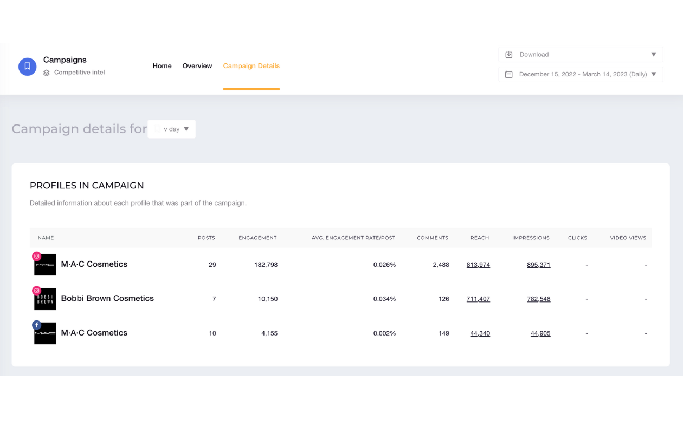Click the Bobbi Brown Cosmetics name

[107, 298]
